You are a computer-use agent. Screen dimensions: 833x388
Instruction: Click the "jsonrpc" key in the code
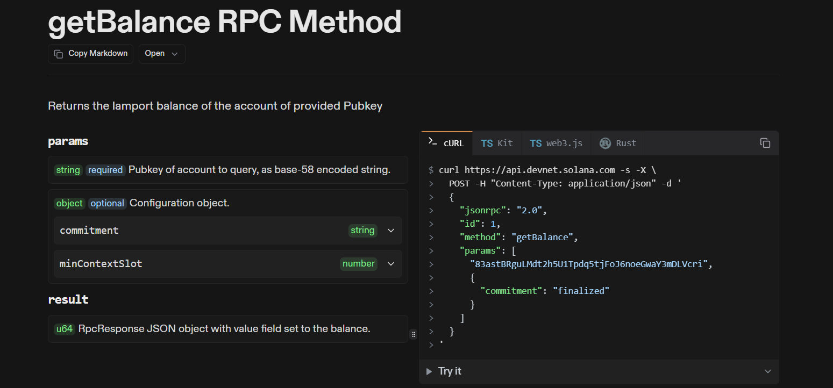(482, 210)
